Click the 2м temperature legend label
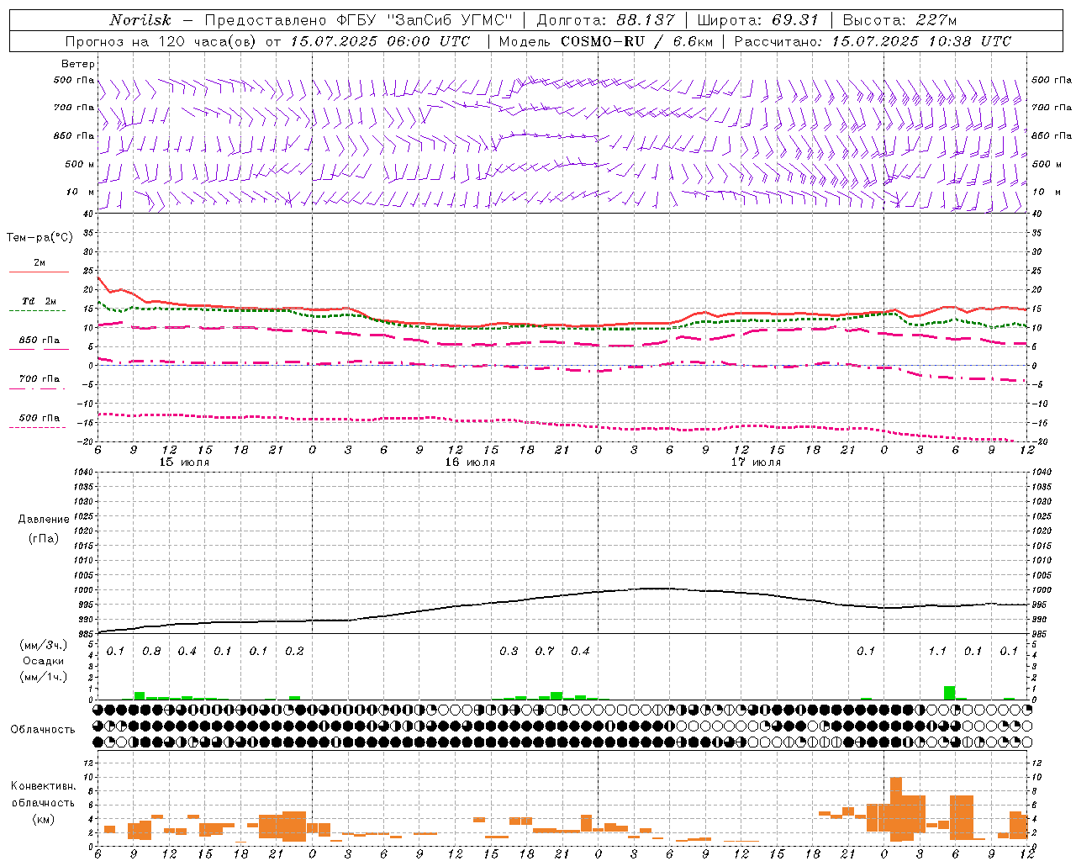1076x861 pixels. [40, 262]
